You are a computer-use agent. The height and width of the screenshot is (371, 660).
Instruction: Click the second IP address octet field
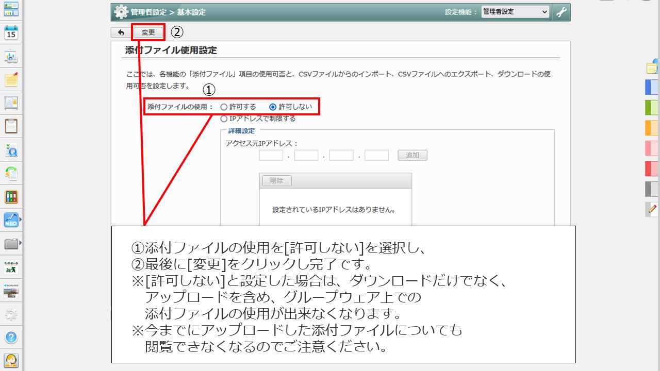[x=306, y=155]
